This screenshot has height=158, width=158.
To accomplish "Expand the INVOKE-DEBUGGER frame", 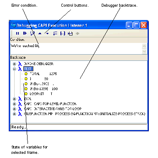I will pyautogui.click(x=14, y=64).
